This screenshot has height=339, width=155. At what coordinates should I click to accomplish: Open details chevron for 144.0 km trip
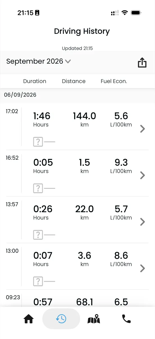(x=143, y=129)
